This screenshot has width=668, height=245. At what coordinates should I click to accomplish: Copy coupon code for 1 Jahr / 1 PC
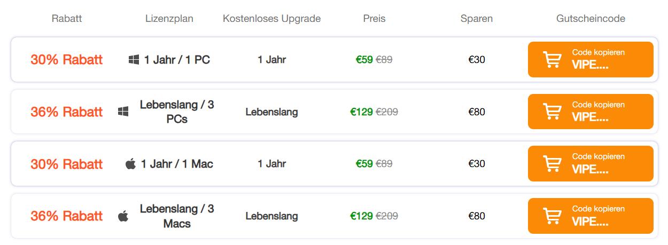(597, 60)
